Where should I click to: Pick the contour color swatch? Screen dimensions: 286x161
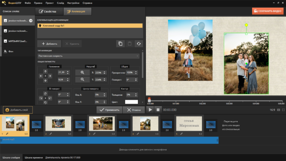pyautogui.click(x=131, y=102)
